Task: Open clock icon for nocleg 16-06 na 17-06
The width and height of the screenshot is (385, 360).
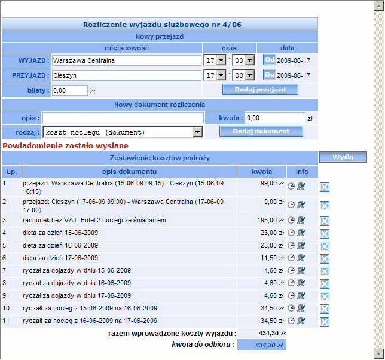Action: [x=291, y=321]
